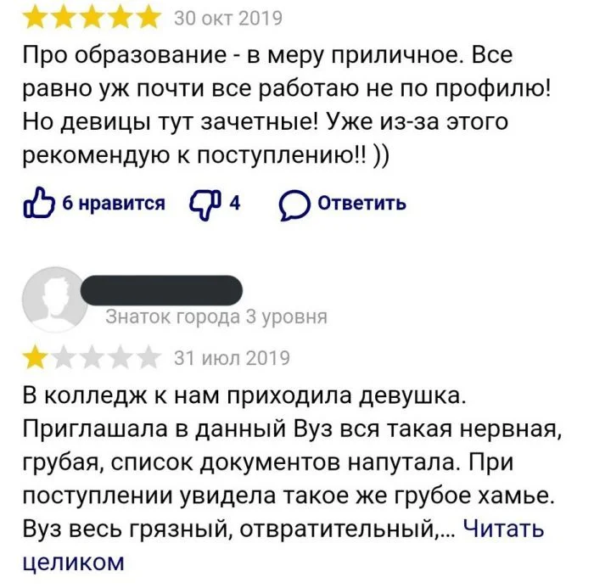The image size is (594, 588).
Task: Click the third gold star of the five-star review
Action: tap(92, 17)
